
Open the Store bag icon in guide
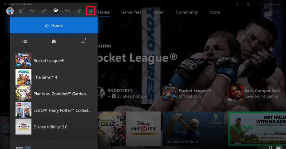tap(54, 42)
